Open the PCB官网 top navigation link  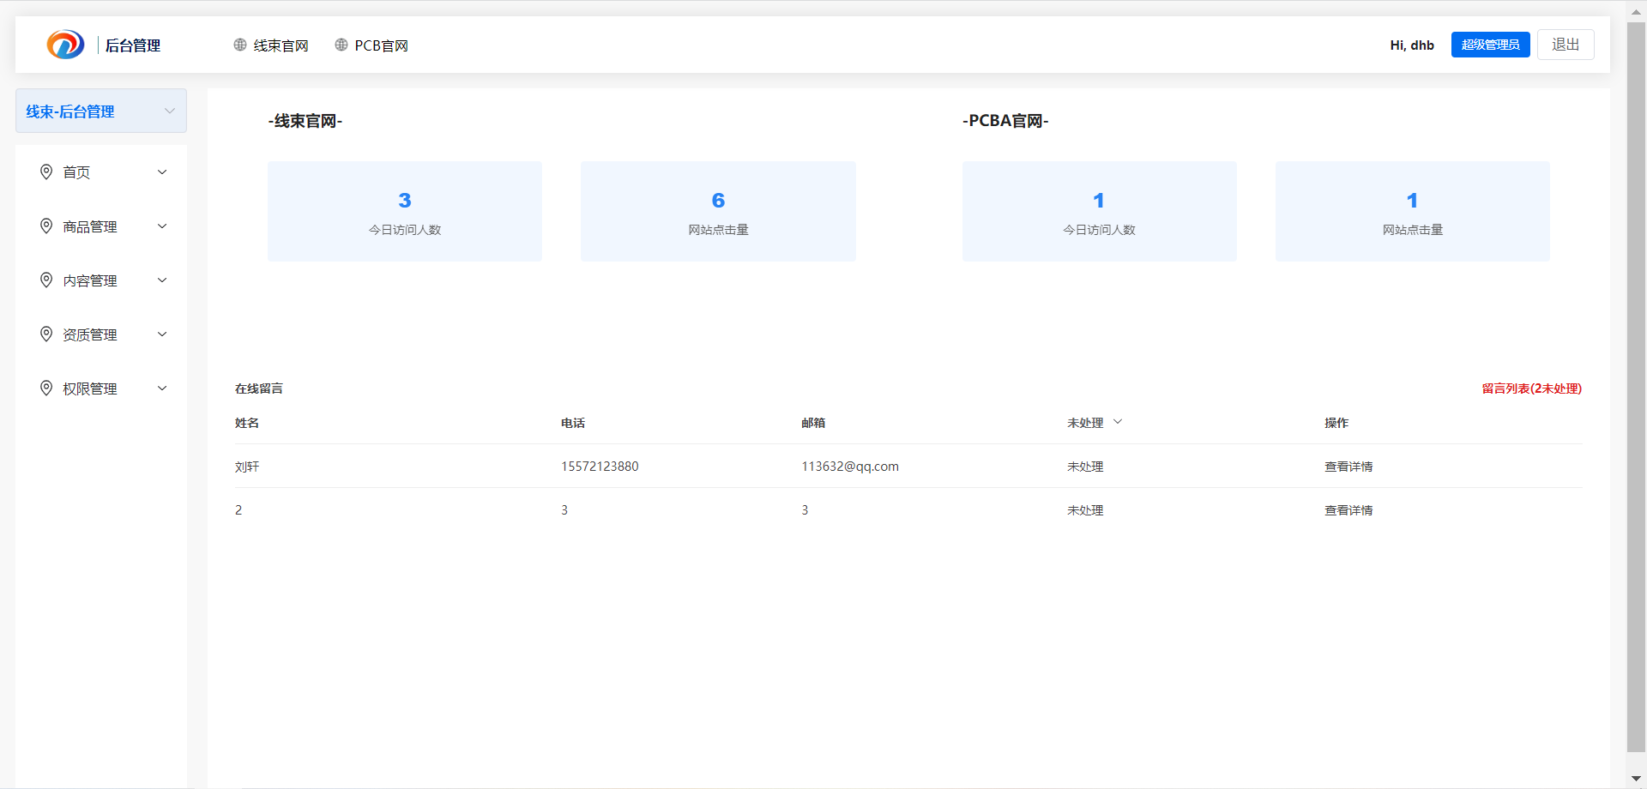coord(371,45)
